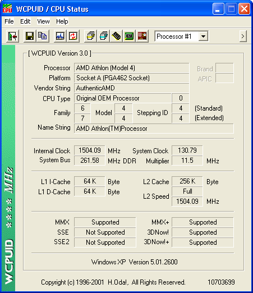253x293 pixels.
Task: Open the View menu
Action: point(43,21)
